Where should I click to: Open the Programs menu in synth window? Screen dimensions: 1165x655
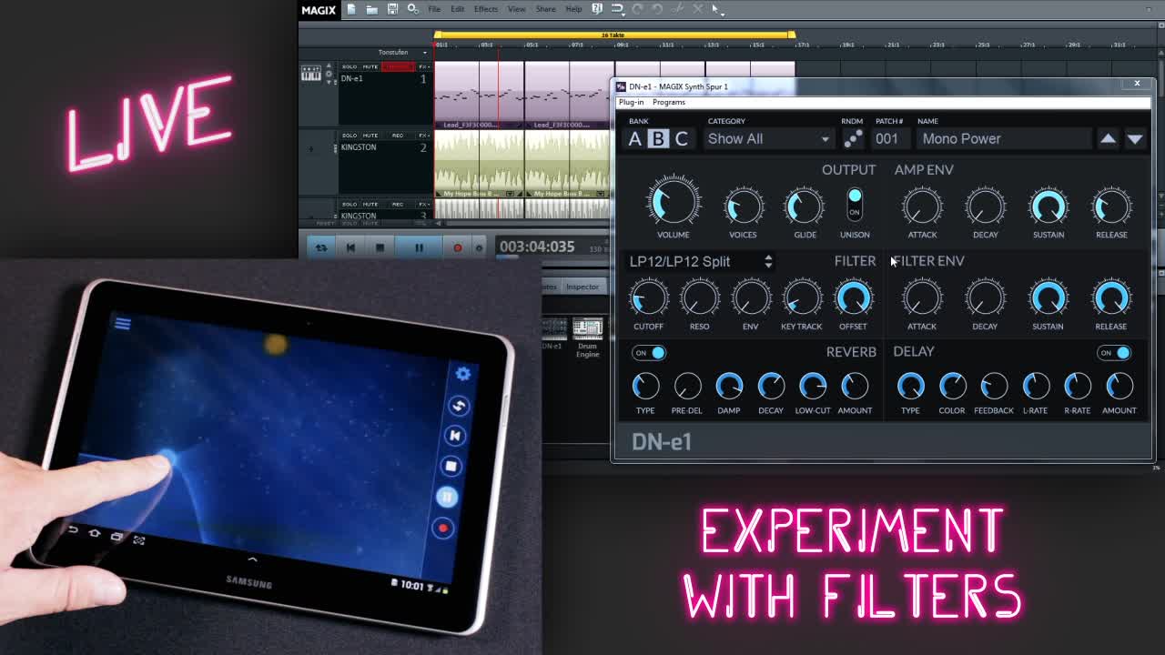point(668,102)
